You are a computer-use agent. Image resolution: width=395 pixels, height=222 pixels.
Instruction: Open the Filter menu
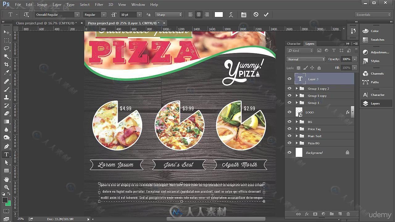pos(99,5)
